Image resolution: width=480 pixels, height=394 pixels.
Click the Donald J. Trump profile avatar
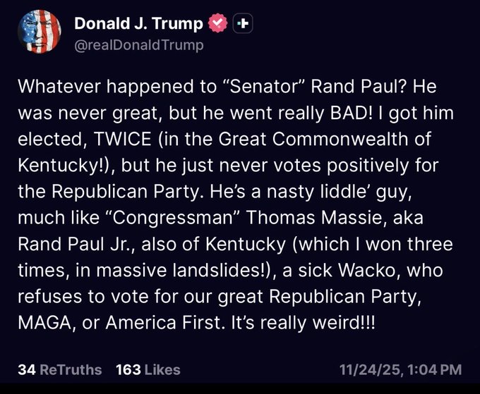[38, 32]
